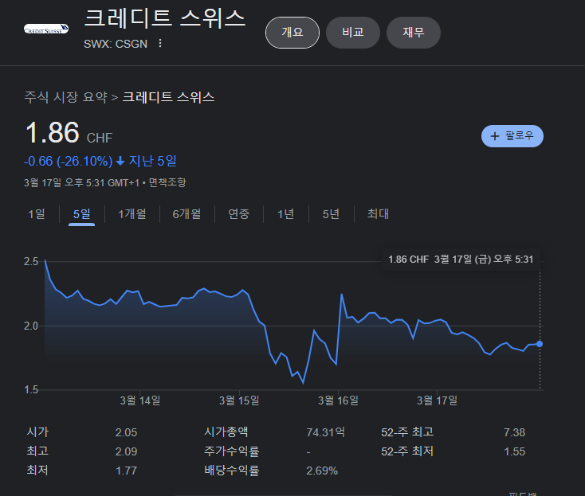
Task: Click the 배당수익률 value 2.69%
Action: [x=322, y=471]
